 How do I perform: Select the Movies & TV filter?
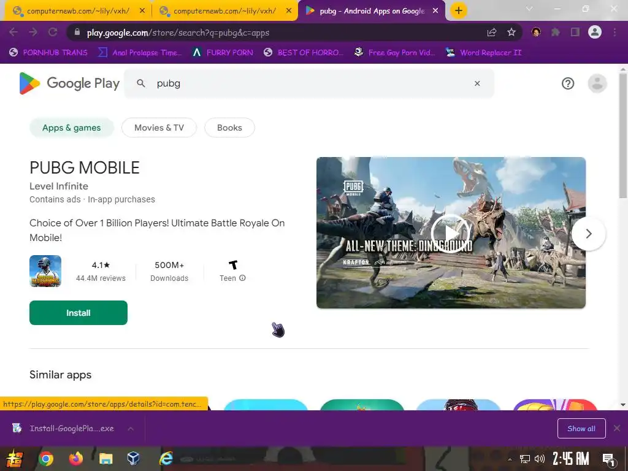tap(159, 128)
